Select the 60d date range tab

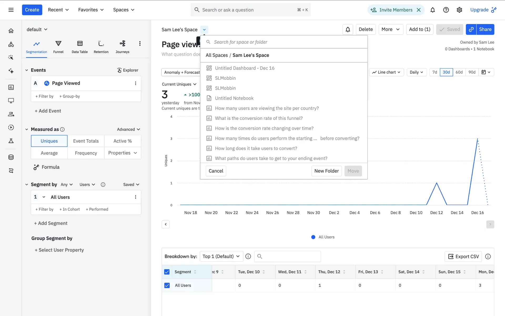click(459, 72)
